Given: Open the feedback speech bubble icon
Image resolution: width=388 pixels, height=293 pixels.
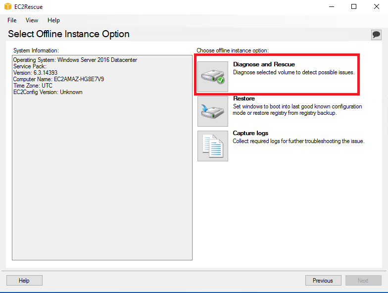Looking at the screenshot, I should coord(376,35).
